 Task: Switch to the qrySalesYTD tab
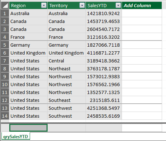pyautogui.click(x=15, y=137)
